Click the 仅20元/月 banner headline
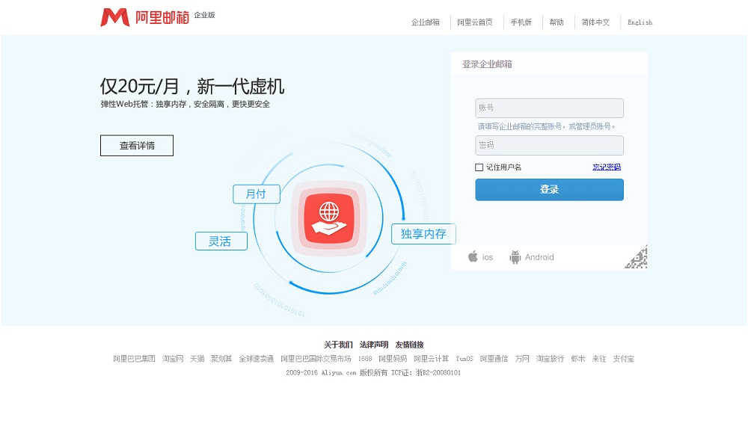 coord(191,87)
